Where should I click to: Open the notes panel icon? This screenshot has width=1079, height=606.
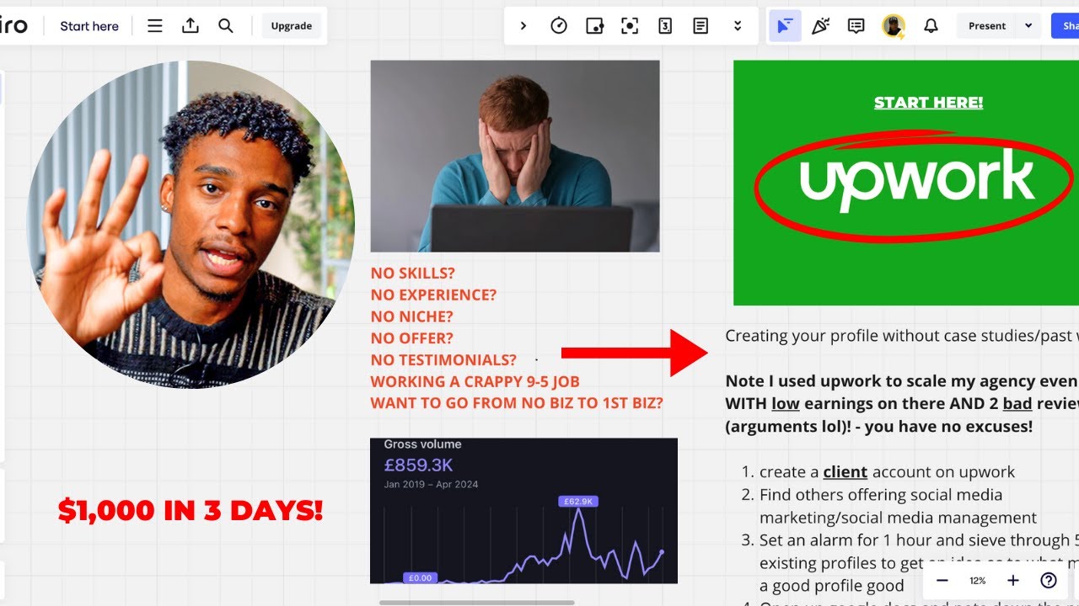point(701,26)
